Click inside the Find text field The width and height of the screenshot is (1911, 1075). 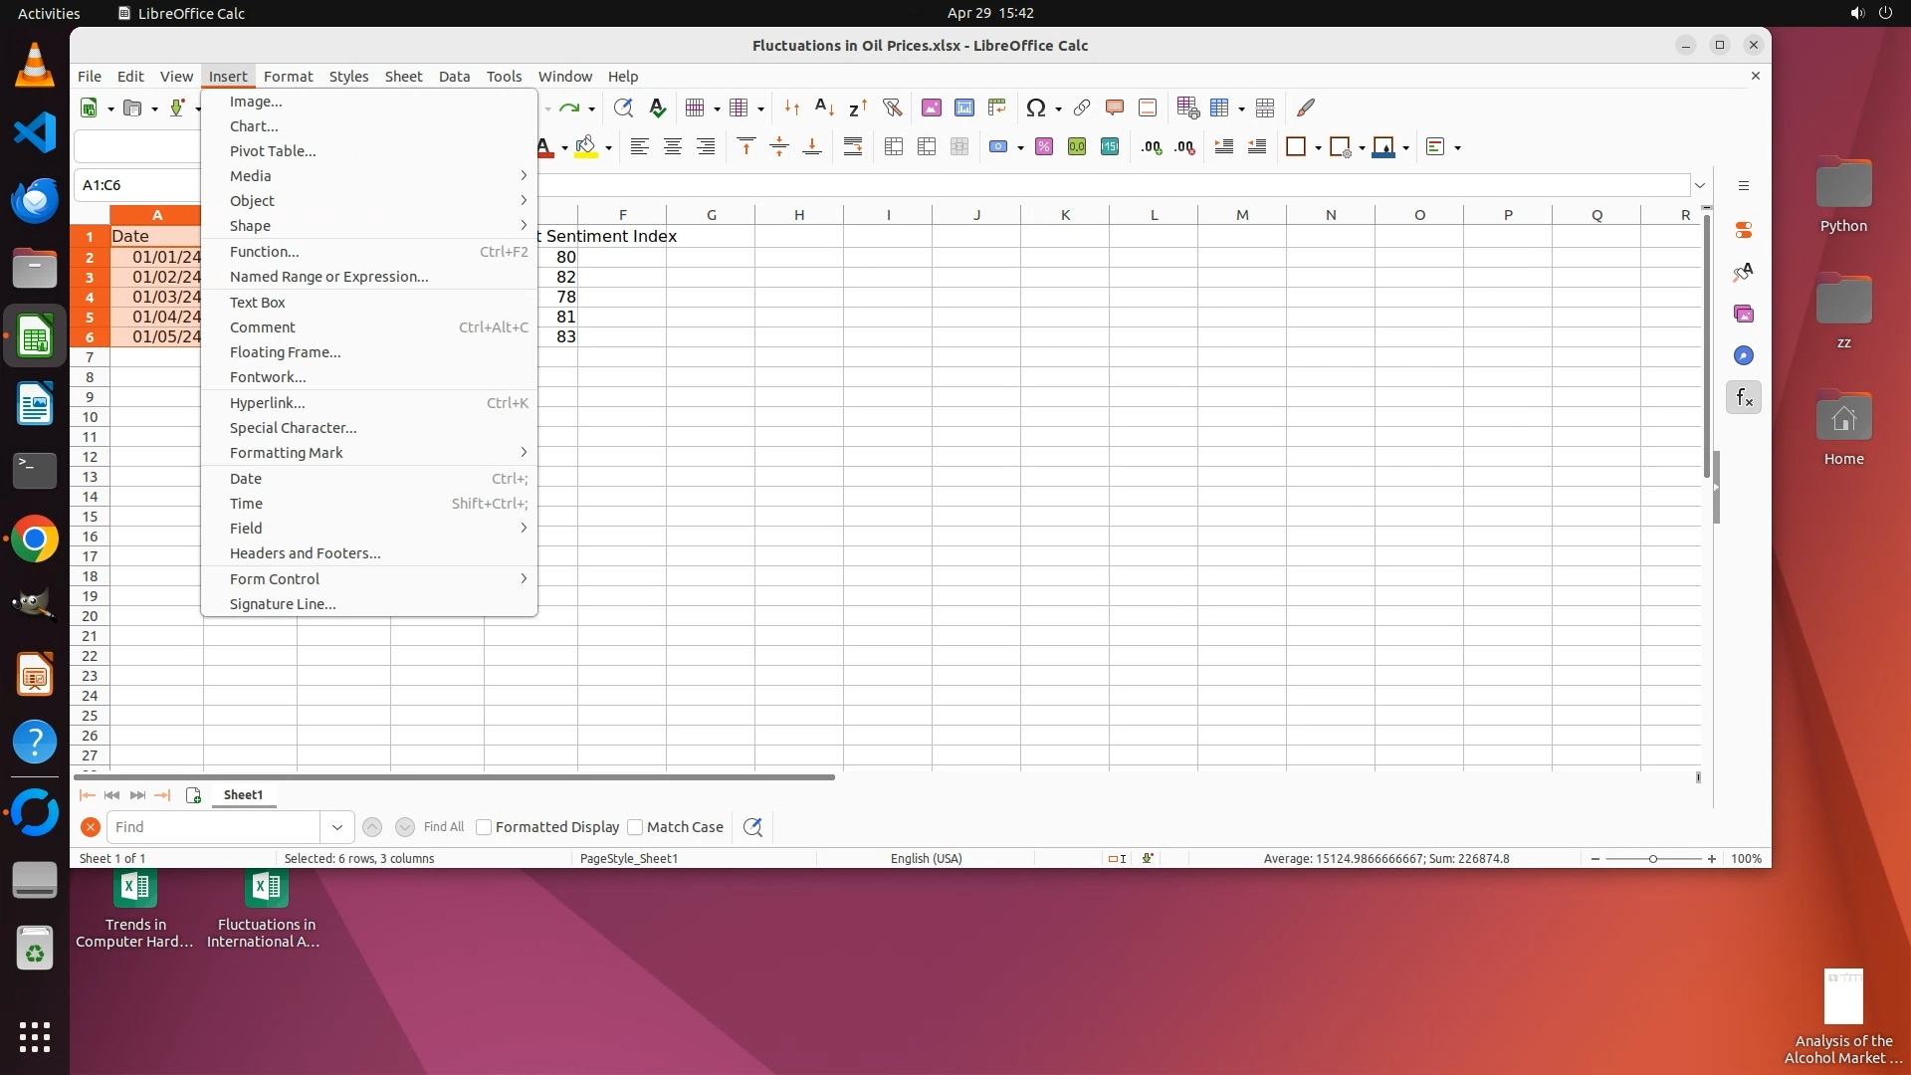click(214, 827)
